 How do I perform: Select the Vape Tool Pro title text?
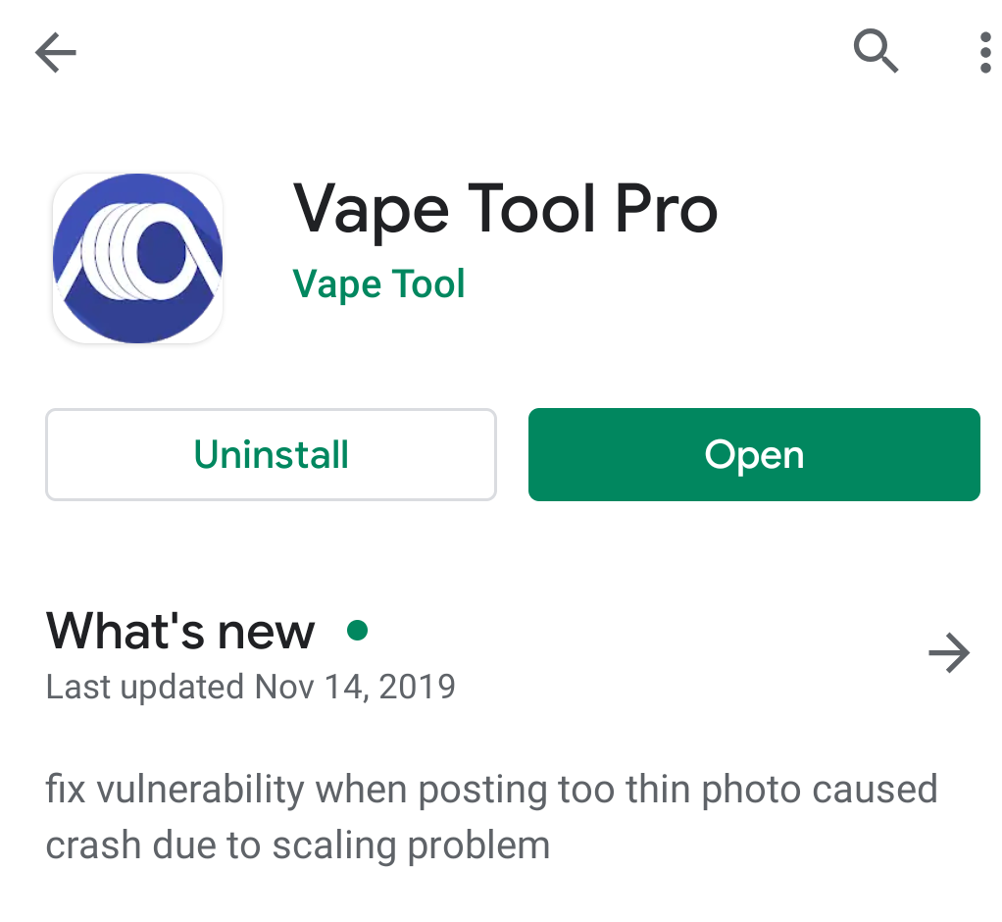click(506, 209)
